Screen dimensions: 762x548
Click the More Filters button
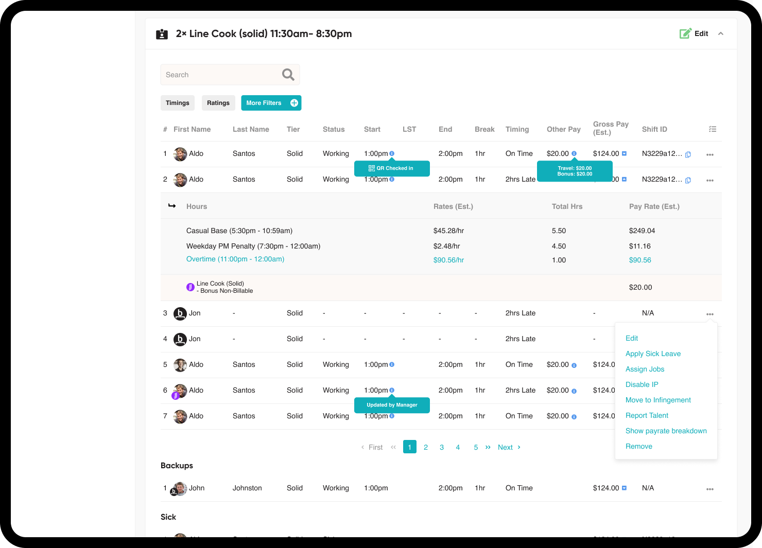pos(271,103)
